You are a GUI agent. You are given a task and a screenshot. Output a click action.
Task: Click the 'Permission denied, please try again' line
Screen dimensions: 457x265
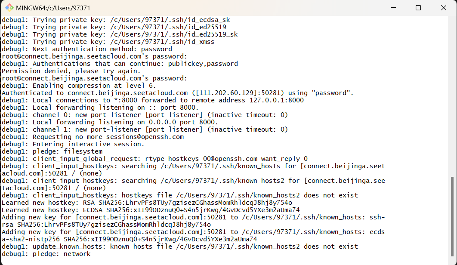tap(71, 71)
